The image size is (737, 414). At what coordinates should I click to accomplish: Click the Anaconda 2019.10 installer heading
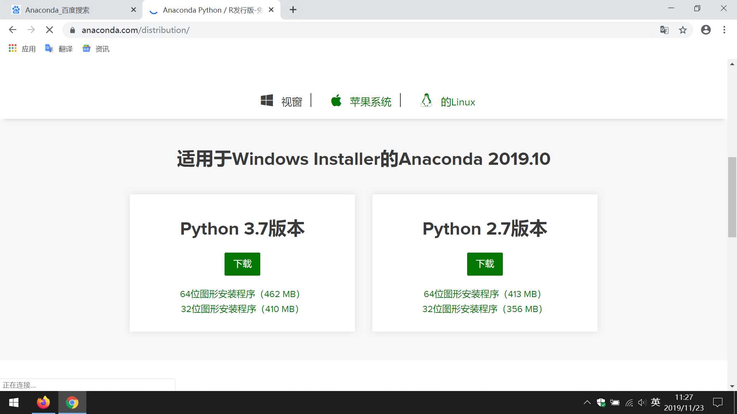point(364,159)
